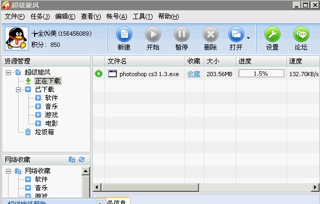Click the QQ penguin avatar
This screenshot has width=320, height=204.
coord(17,38)
